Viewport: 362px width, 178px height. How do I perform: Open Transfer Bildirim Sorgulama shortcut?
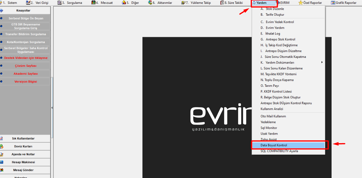pyautogui.click(x=25, y=34)
